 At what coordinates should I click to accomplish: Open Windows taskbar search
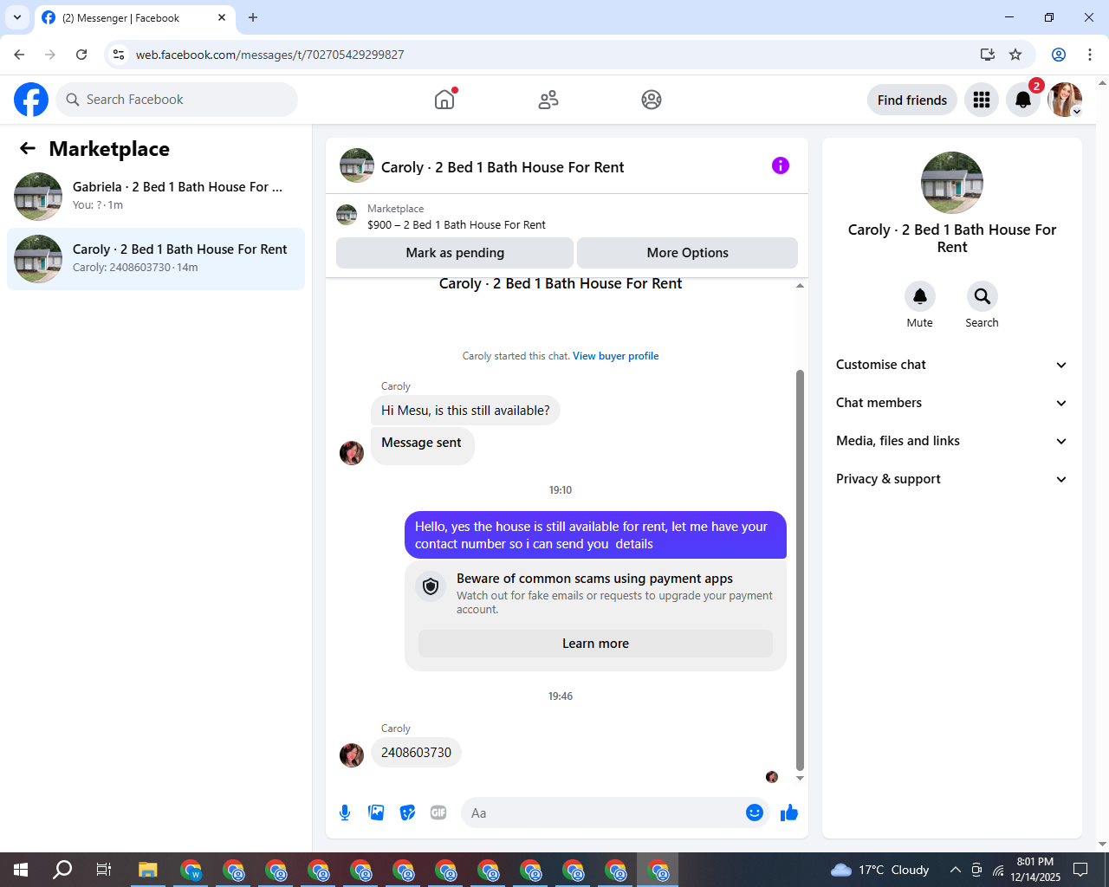(62, 870)
